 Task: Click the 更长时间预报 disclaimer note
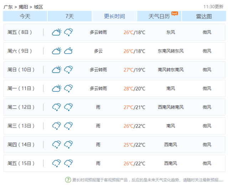(x=148, y=180)
